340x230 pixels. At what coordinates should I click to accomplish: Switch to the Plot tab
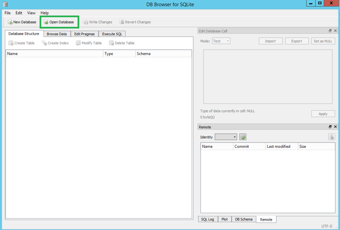pyautogui.click(x=225, y=219)
